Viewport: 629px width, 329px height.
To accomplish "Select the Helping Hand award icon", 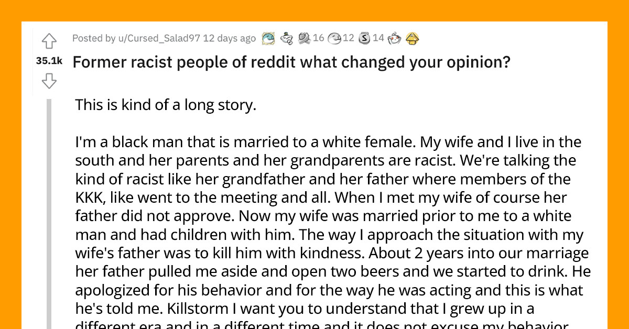I will click(x=303, y=38).
